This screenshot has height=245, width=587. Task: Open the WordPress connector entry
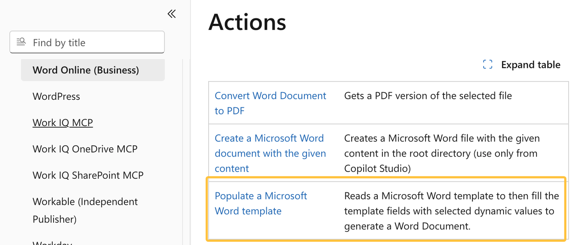coord(56,97)
